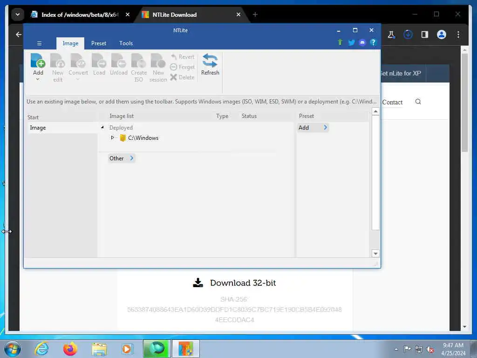Click the Load toolbar icon
Viewport: 477px width, 358px height.
click(99, 64)
